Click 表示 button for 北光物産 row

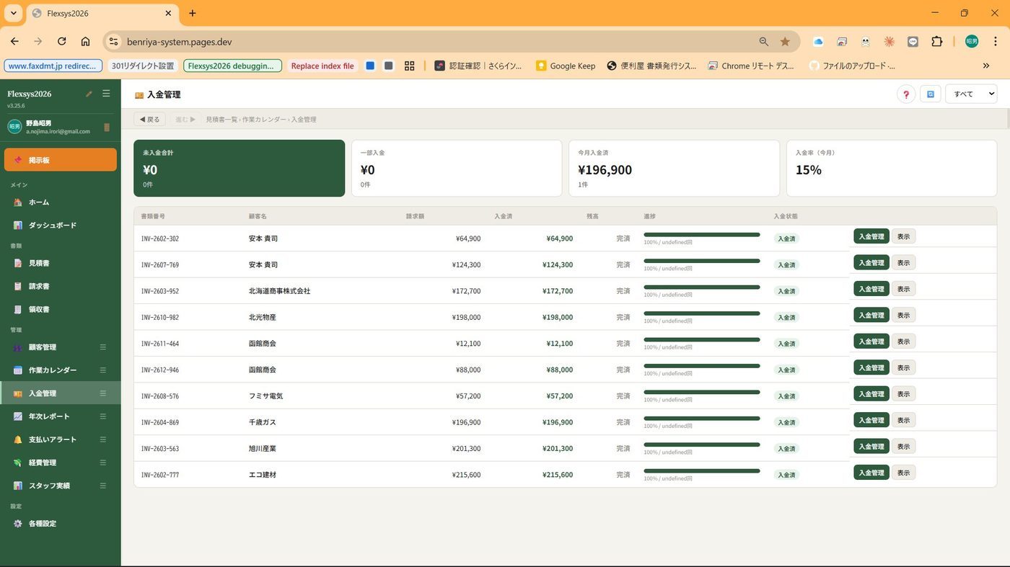(x=903, y=315)
